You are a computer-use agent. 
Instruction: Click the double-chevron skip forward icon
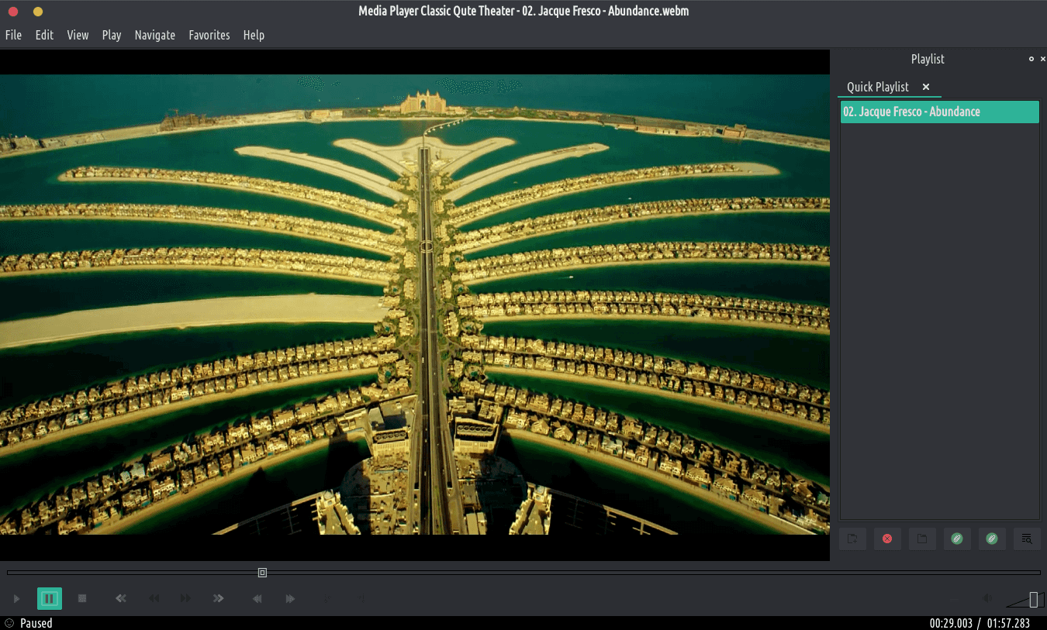click(219, 598)
